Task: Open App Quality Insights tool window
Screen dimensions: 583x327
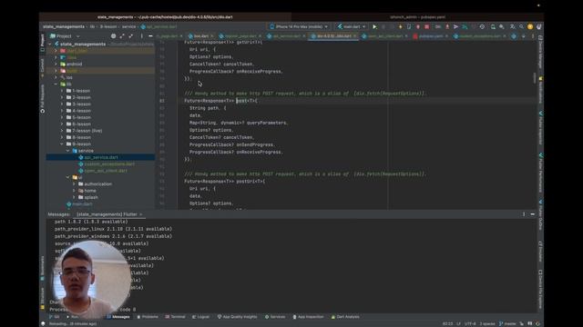Action: click(237, 317)
